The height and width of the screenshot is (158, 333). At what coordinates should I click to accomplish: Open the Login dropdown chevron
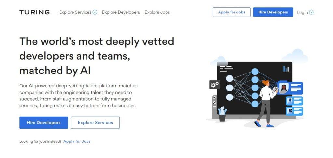pos(311,12)
